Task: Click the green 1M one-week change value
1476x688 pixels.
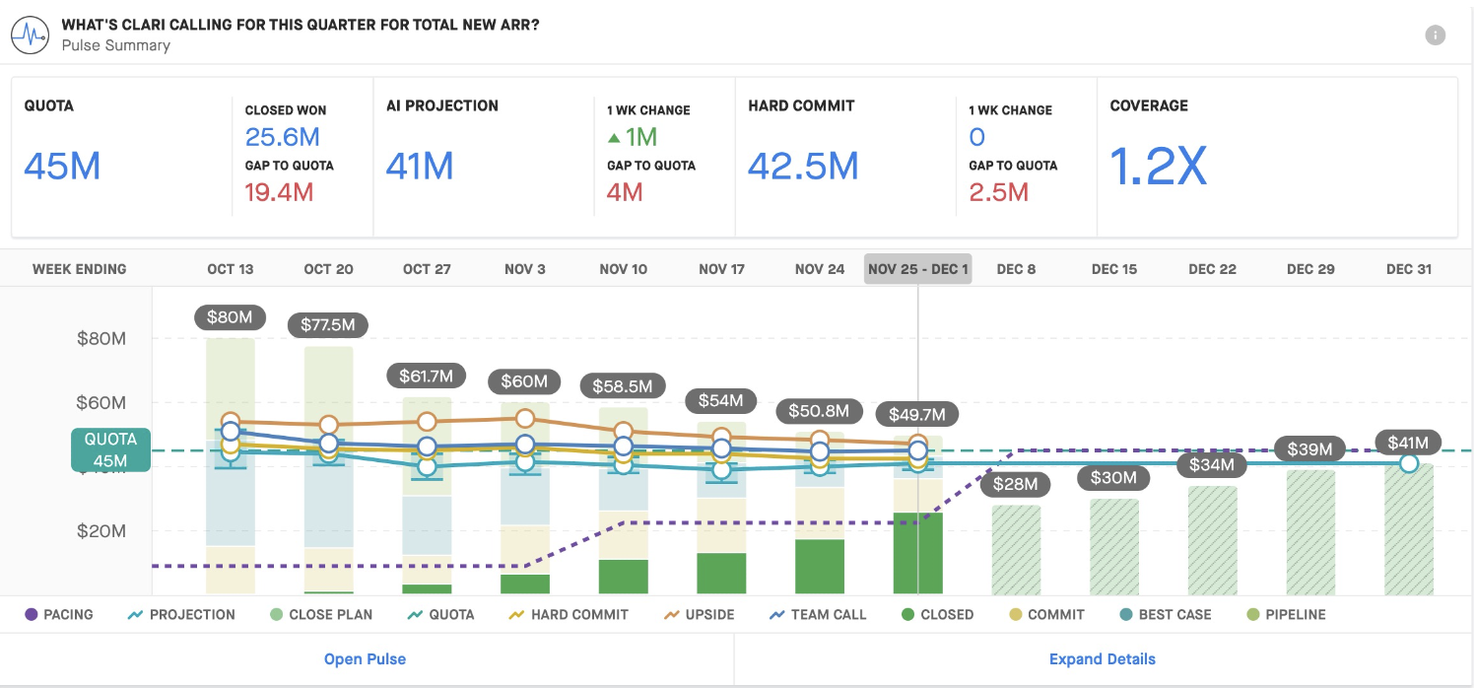Action: pos(633,137)
